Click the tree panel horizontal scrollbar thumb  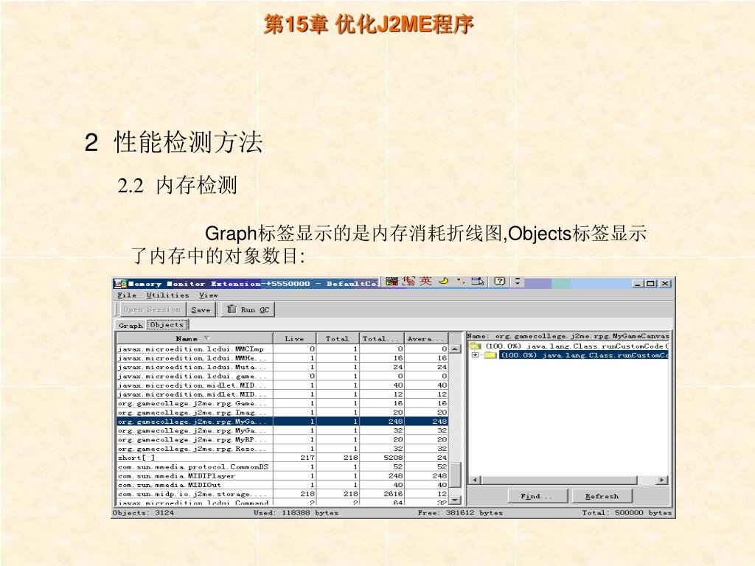coord(560,480)
